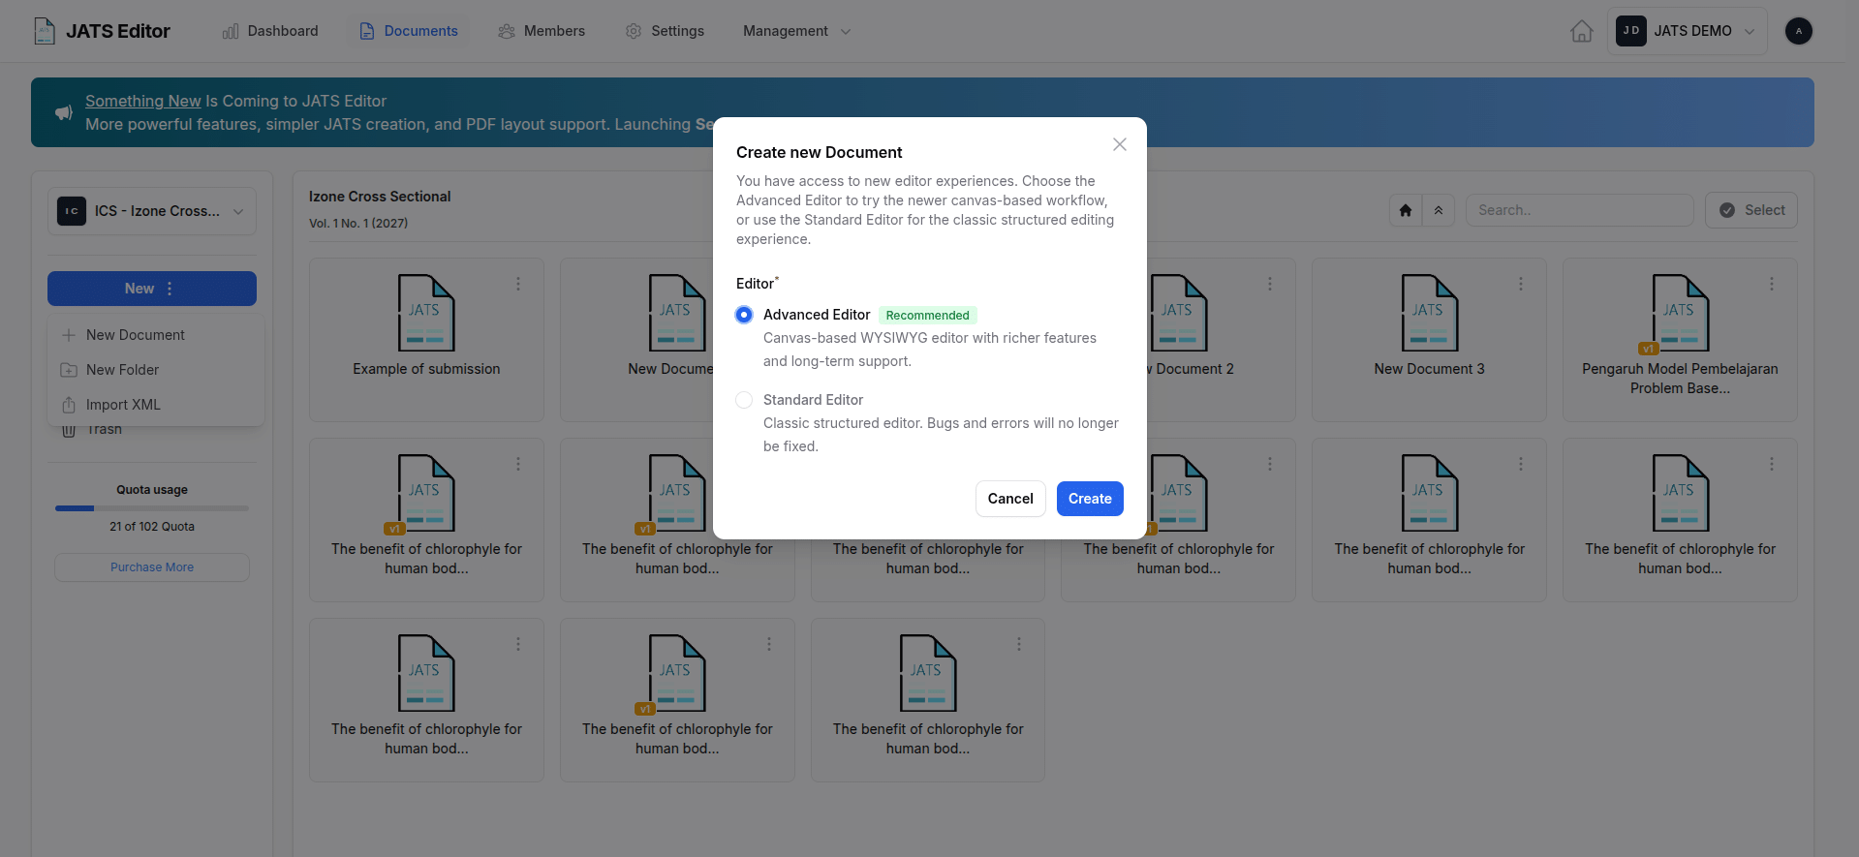Click the double-chevron up folder icon
The image size is (1859, 857).
(x=1439, y=210)
